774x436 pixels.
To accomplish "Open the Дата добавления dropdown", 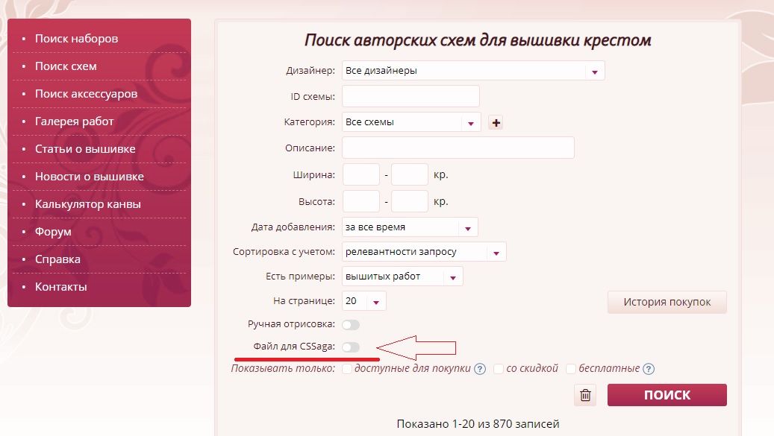I will 409,227.
